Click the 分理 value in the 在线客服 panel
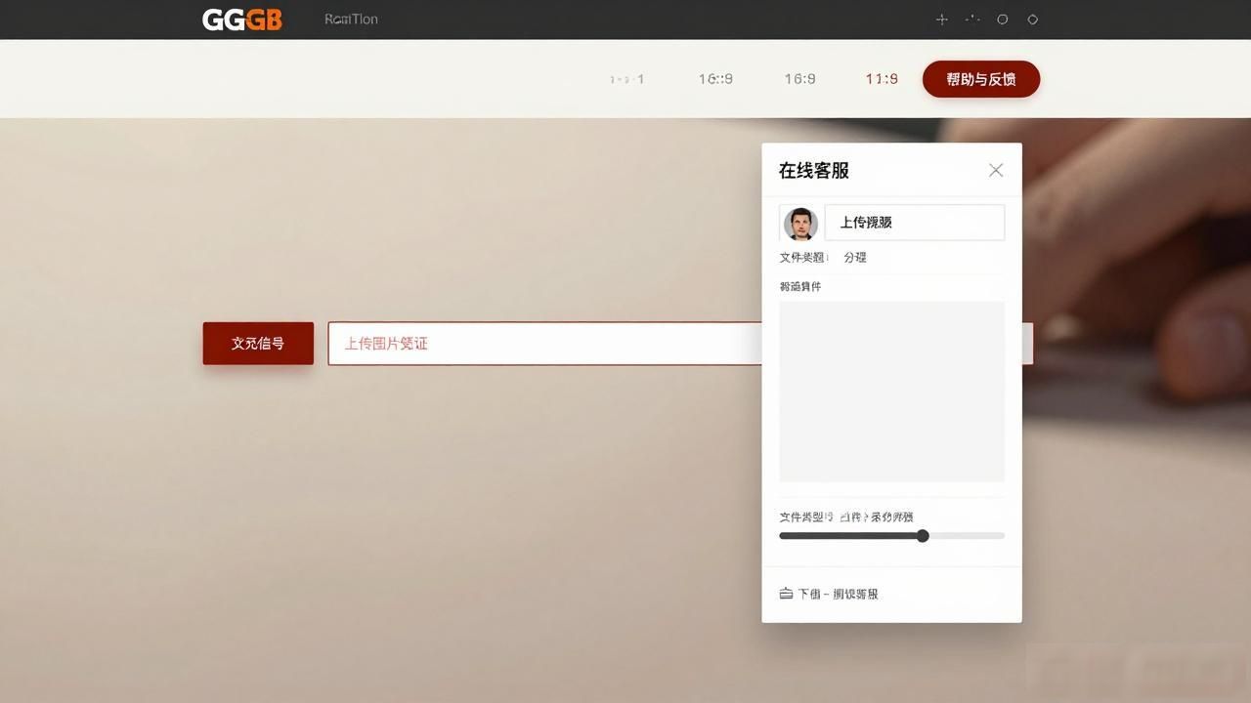The height and width of the screenshot is (703, 1251). point(855,258)
